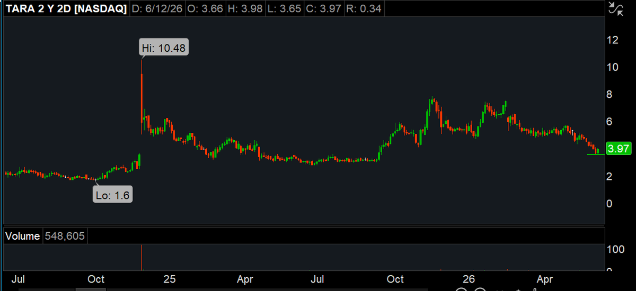The height and width of the screenshot is (291, 636).
Task: Click the price axis auto-fit icon
Action: coord(615,8)
